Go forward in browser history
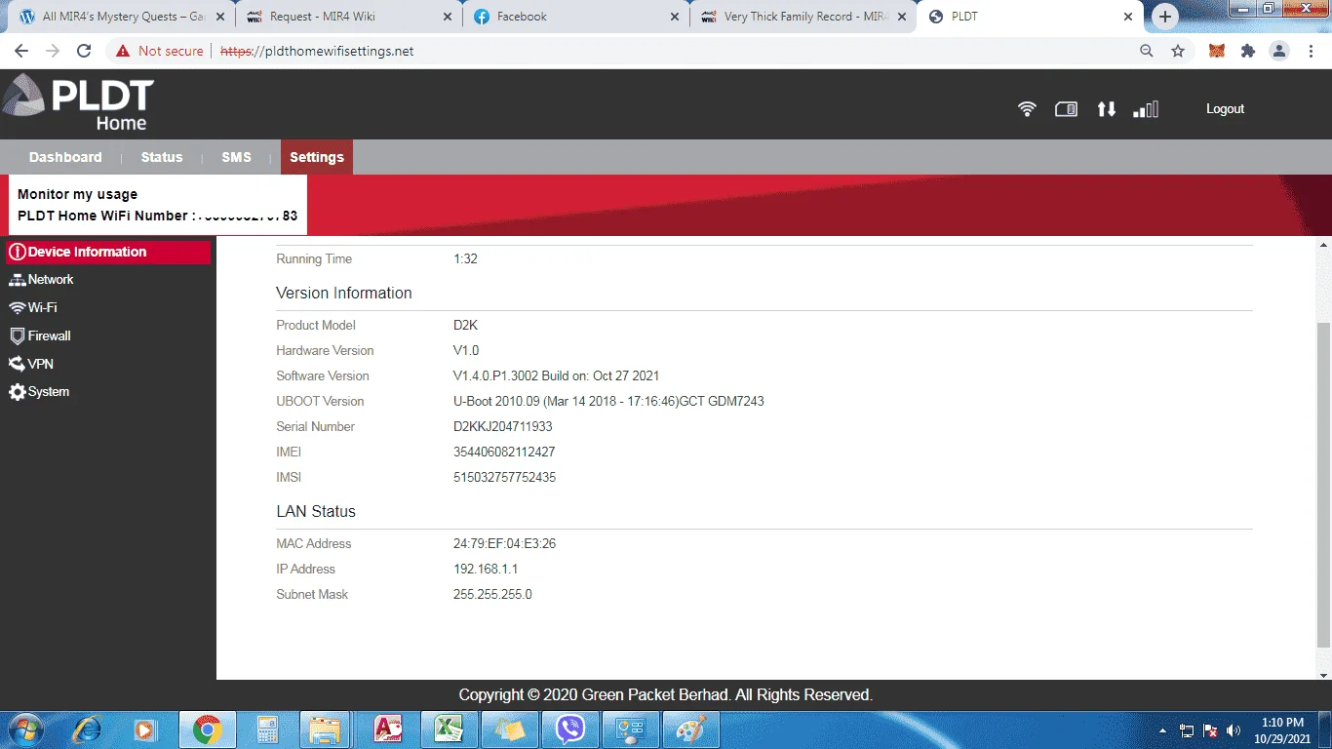The width and height of the screenshot is (1332, 749). 53,51
